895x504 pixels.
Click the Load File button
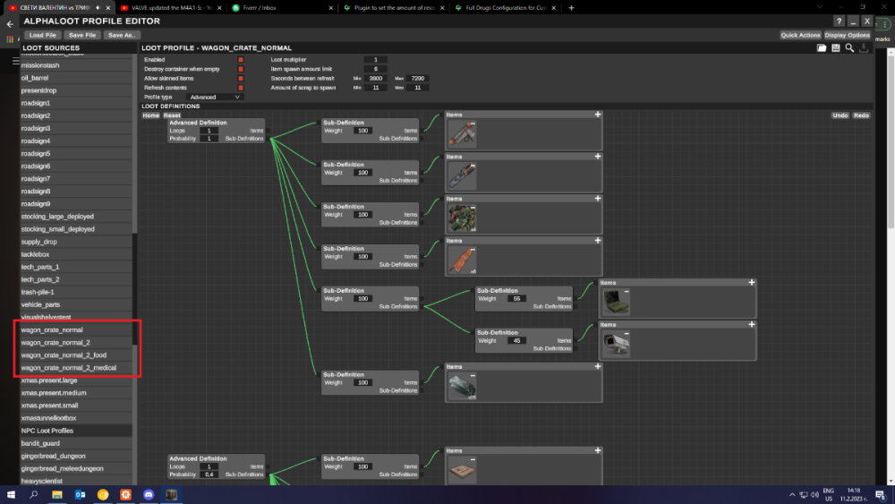click(x=43, y=35)
